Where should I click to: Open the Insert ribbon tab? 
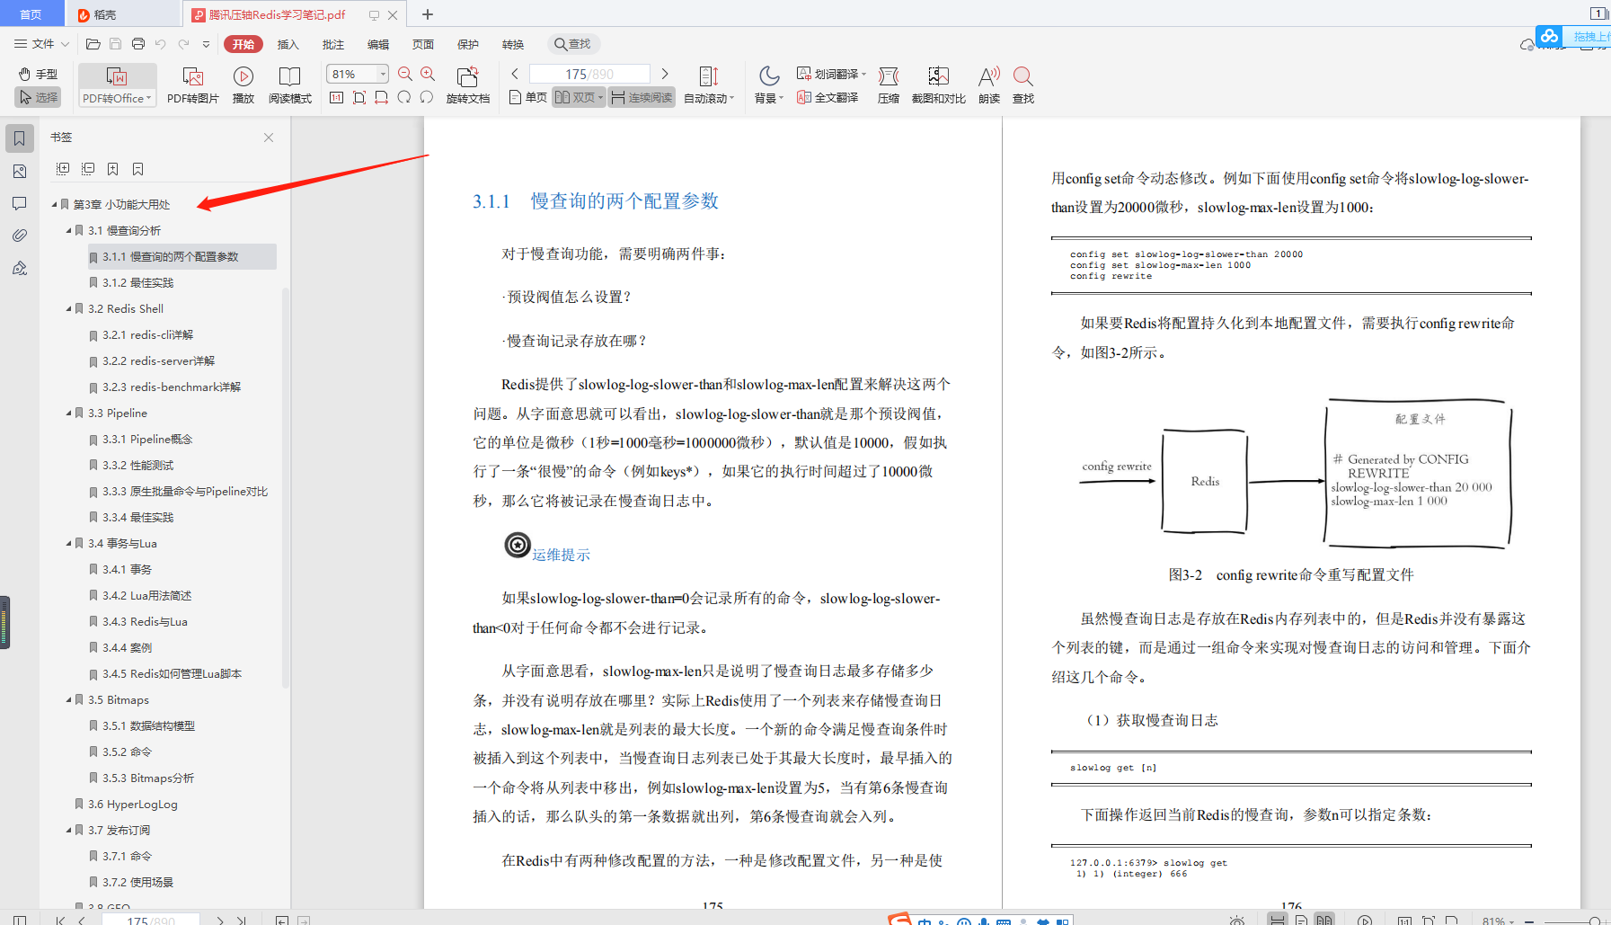(x=288, y=44)
